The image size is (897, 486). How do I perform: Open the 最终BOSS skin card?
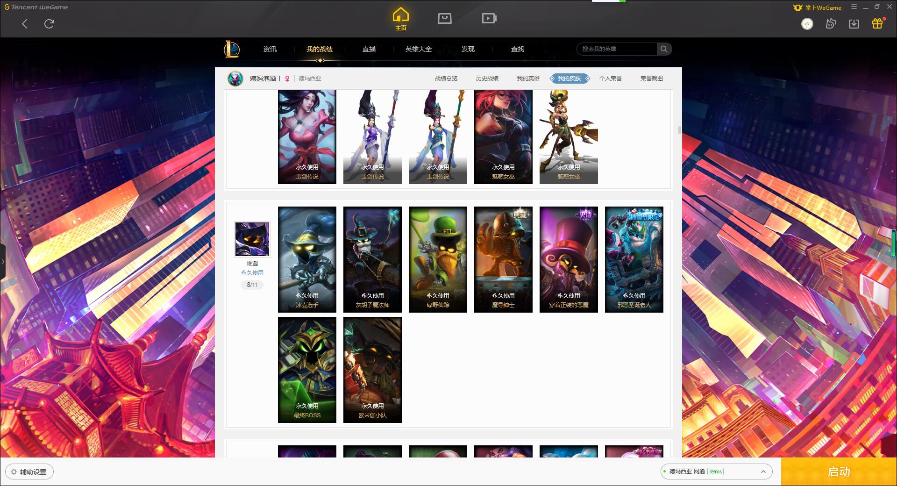(307, 370)
